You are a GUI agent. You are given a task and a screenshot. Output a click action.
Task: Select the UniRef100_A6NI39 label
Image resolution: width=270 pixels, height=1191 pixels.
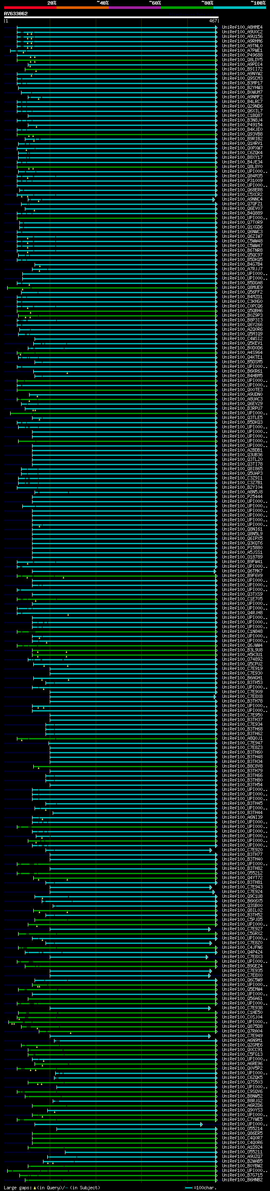(x=242, y=818)
